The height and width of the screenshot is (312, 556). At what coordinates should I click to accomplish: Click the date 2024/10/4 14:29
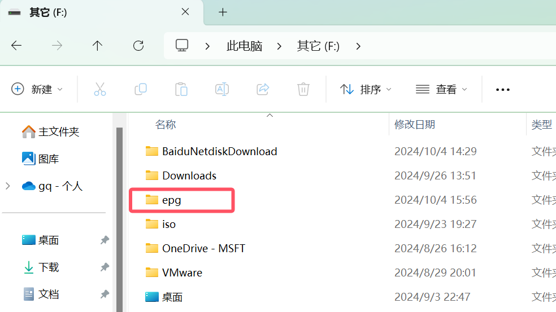point(436,152)
